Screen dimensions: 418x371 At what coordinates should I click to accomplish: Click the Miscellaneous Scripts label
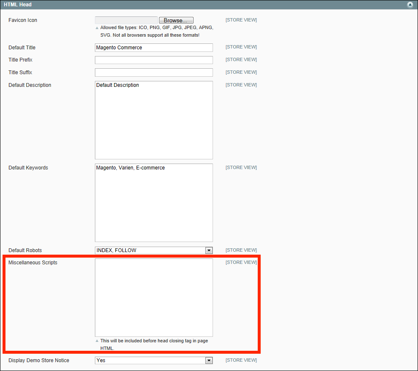coord(33,263)
